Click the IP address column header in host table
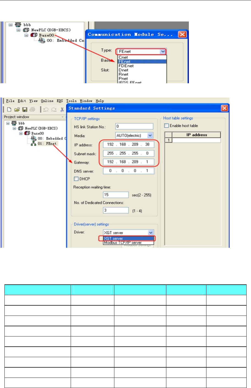Image resolution: width=251 pixels, height=388 pixels. click(196, 135)
